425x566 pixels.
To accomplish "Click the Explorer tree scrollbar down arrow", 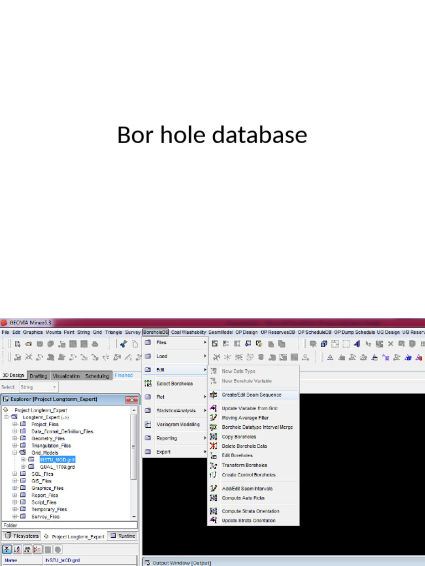I will [134, 517].
